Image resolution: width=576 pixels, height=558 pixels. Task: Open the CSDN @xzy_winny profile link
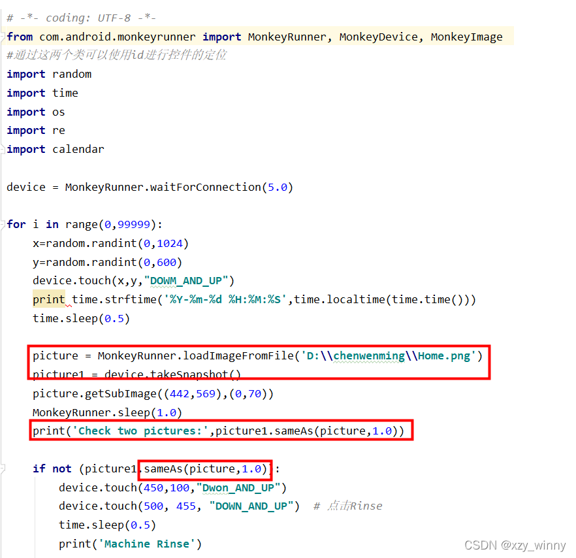point(515,545)
